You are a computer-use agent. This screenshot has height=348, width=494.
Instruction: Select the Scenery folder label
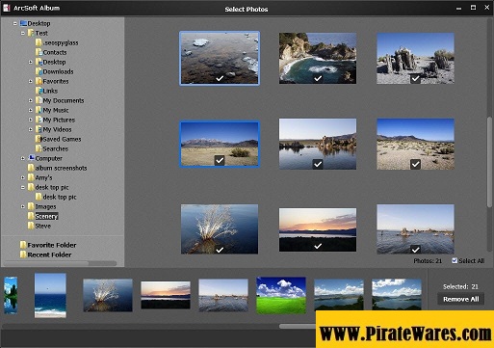pos(46,216)
